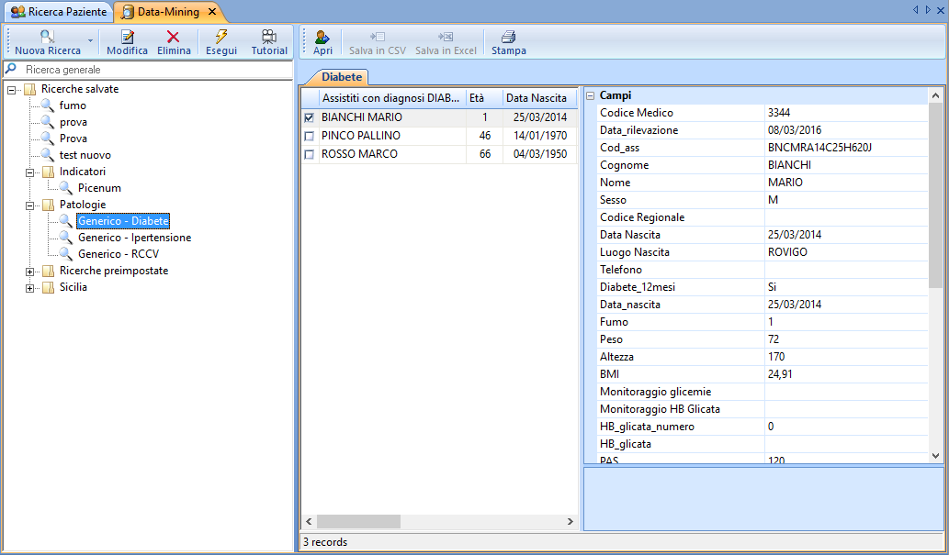Sort by Età column header
The width and height of the screenshot is (949, 555).
tap(484, 98)
